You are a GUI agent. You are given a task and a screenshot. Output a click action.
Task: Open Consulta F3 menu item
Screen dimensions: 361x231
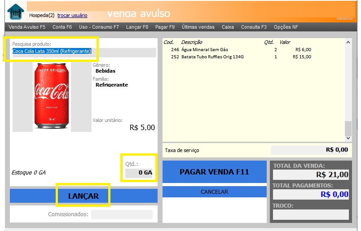254,27
